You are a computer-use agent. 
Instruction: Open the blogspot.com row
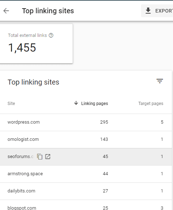pyautogui.click(x=86, y=205)
